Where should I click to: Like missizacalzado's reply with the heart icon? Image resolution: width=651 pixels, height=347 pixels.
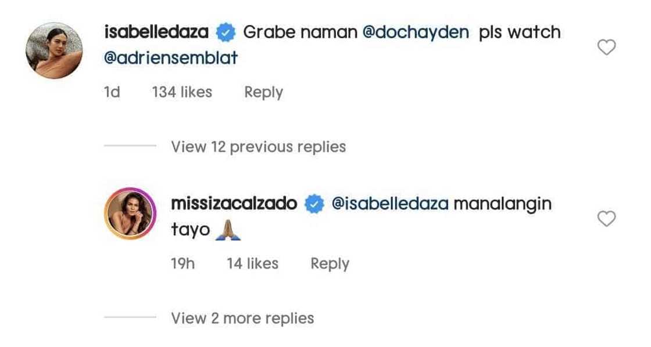click(x=606, y=219)
